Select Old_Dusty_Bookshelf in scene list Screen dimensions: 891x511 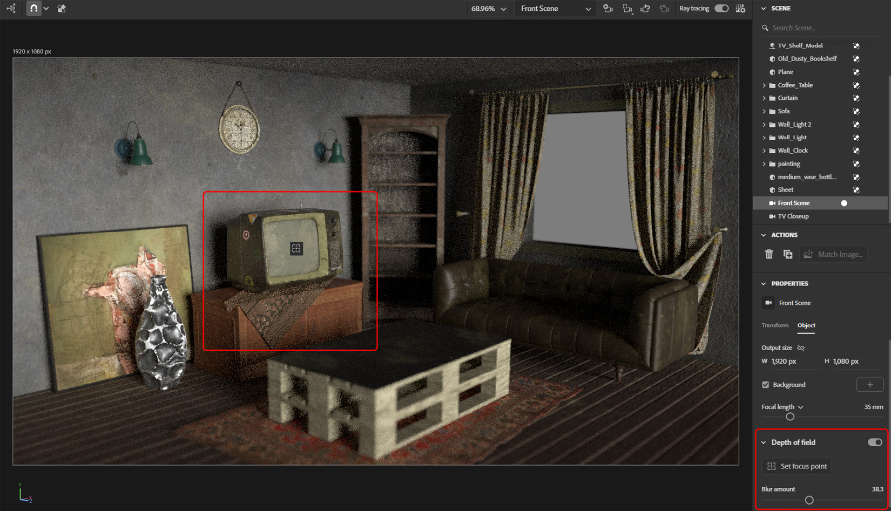pos(807,59)
